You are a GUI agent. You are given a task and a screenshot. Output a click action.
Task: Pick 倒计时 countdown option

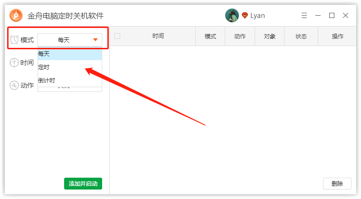[70, 81]
